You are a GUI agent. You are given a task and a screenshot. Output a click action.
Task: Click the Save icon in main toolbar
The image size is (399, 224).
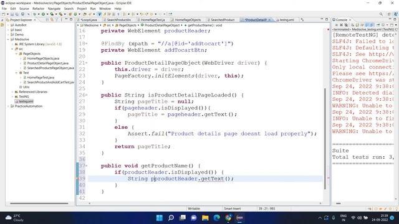coord(12,14)
